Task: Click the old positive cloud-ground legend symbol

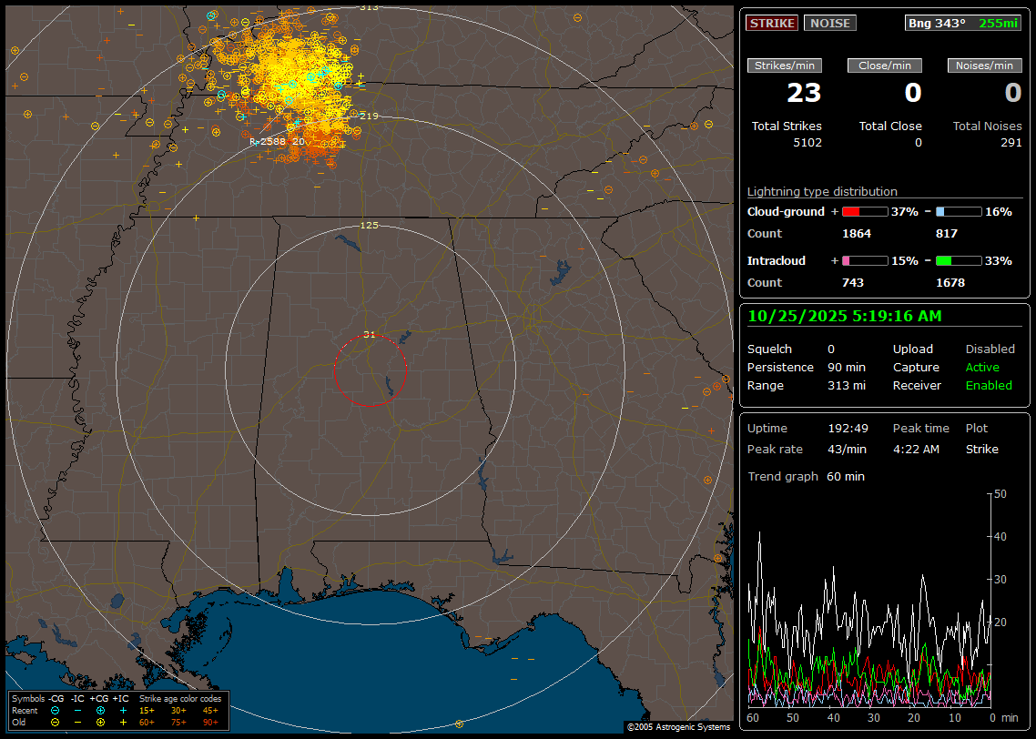Action: [100, 722]
